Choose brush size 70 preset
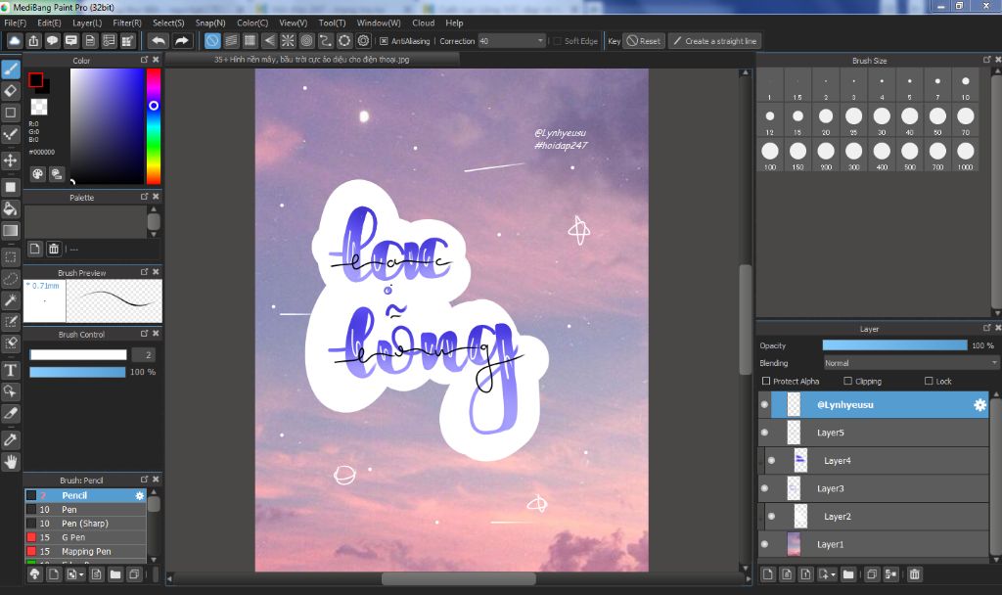This screenshot has width=1002, height=595. coord(965,120)
